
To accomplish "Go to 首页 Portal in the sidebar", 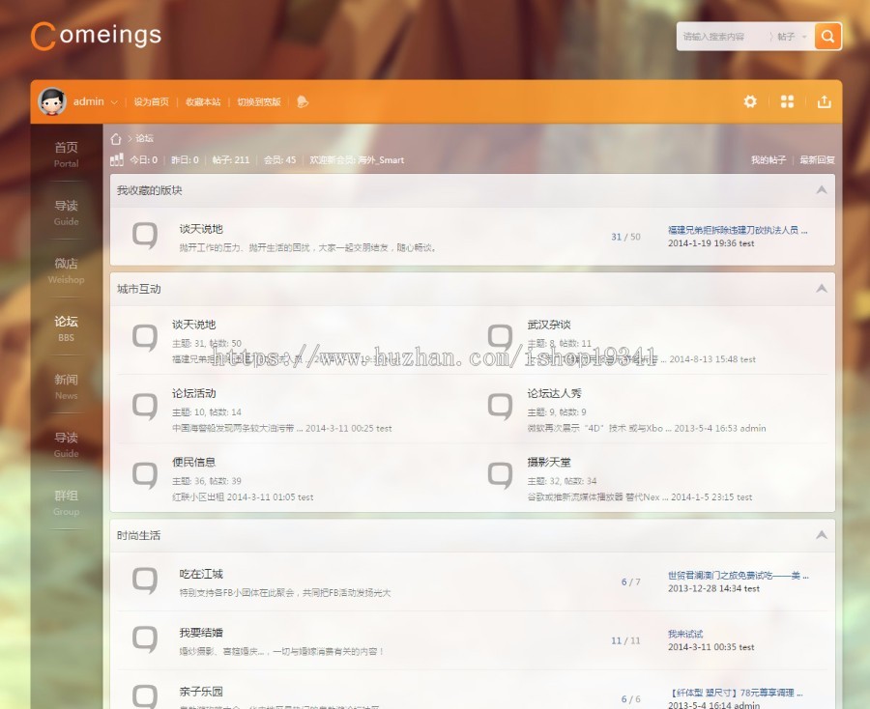I will (x=66, y=154).
